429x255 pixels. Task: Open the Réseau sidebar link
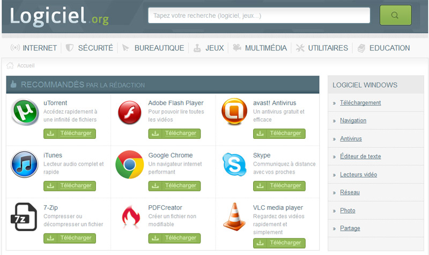350,192
